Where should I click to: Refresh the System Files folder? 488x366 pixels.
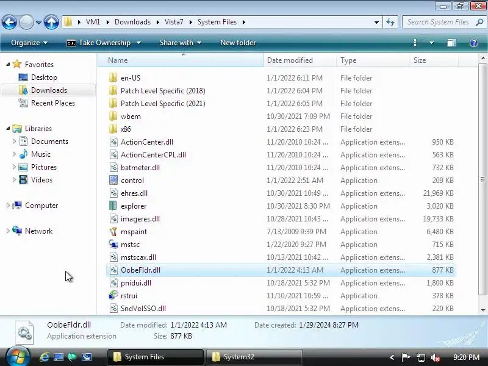click(390, 22)
